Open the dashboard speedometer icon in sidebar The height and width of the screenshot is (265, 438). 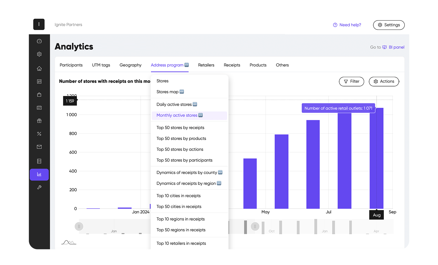(39, 41)
